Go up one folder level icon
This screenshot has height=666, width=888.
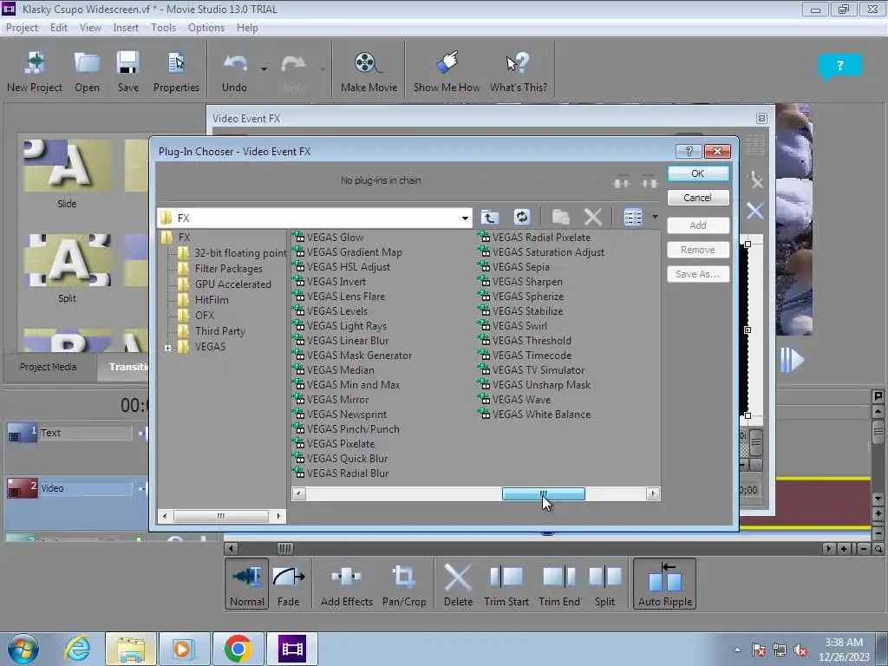(x=489, y=217)
